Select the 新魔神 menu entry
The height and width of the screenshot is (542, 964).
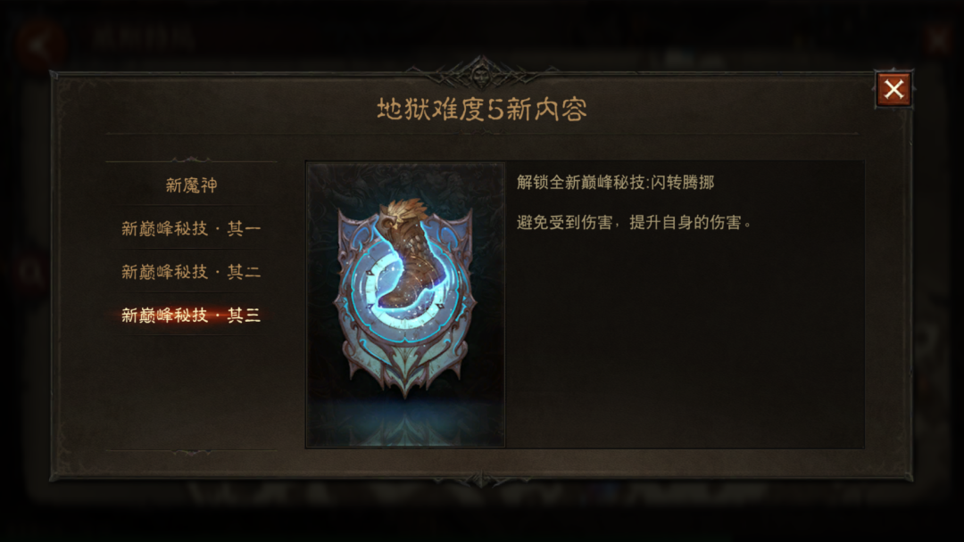tap(191, 185)
